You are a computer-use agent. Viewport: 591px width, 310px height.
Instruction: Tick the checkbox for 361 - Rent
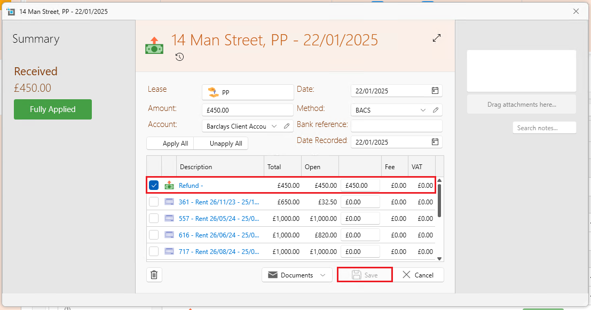click(x=154, y=202)
